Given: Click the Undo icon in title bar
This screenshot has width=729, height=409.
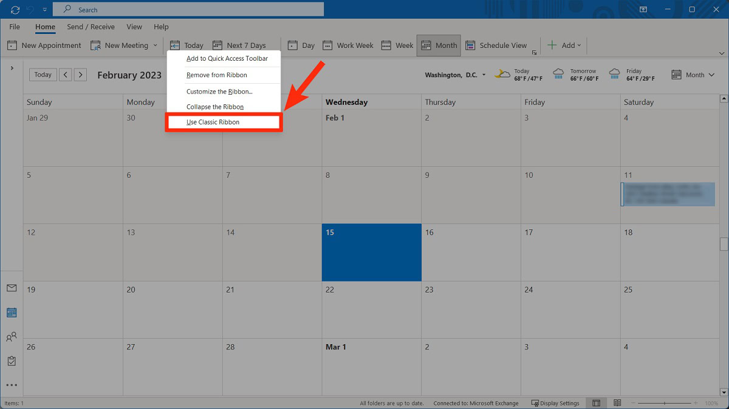Looking at the screenshot, I should [x=31, y=10].
